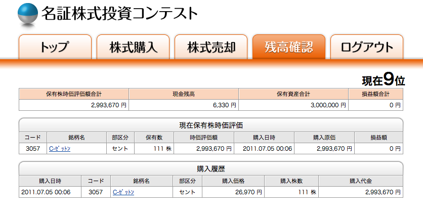Open C-ゼットン link in 購入履歴 table
This screenshot has width=423, height=215.
pyautogui.click(x=123, y=192)
